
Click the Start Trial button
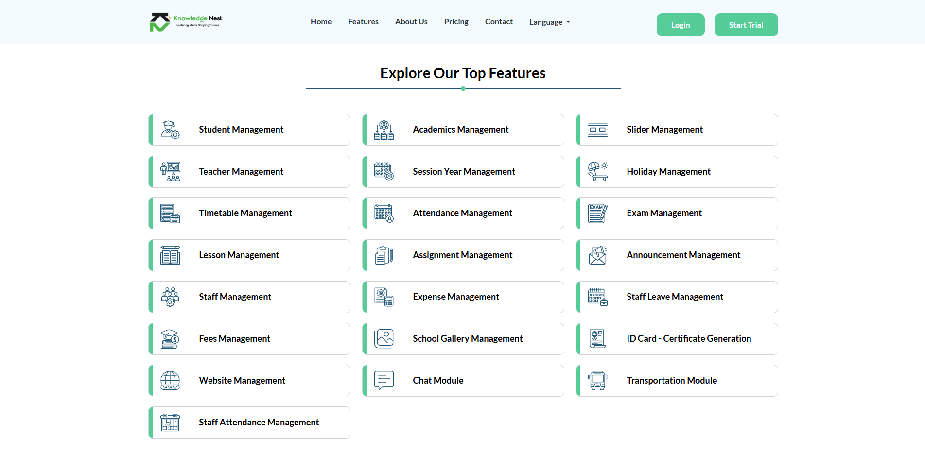click(x=746, y=25)
